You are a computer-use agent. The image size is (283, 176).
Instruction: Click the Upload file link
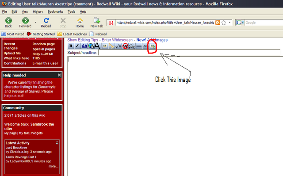(x=12, y=53)
